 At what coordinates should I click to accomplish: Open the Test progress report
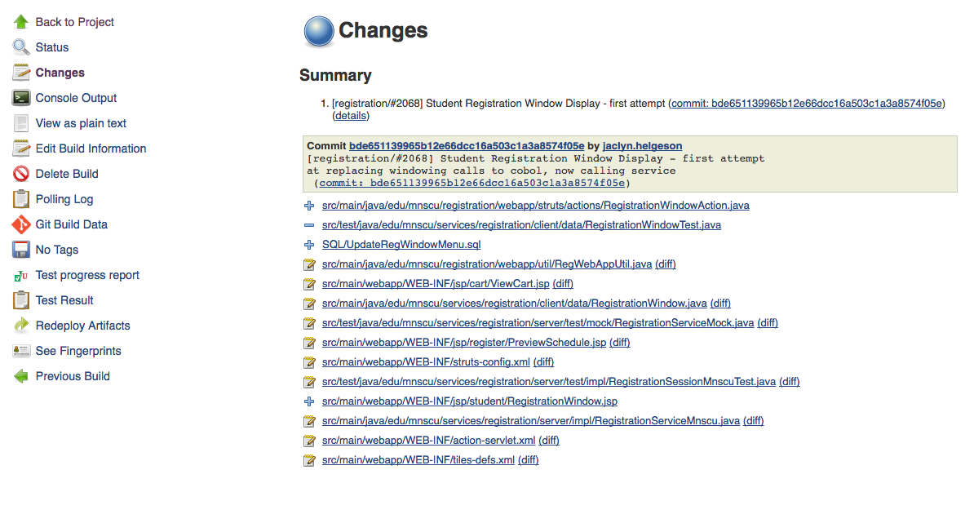coord(87,275)
